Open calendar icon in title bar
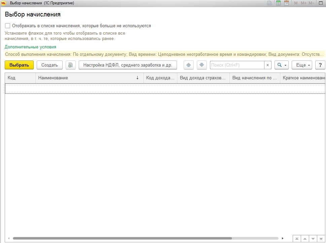326x243 pixels. (x=286, y=3)
